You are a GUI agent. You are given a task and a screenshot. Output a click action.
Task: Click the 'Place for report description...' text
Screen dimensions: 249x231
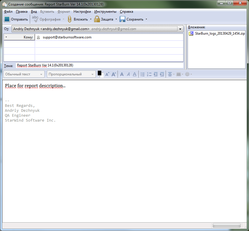(x=35, y=86)
